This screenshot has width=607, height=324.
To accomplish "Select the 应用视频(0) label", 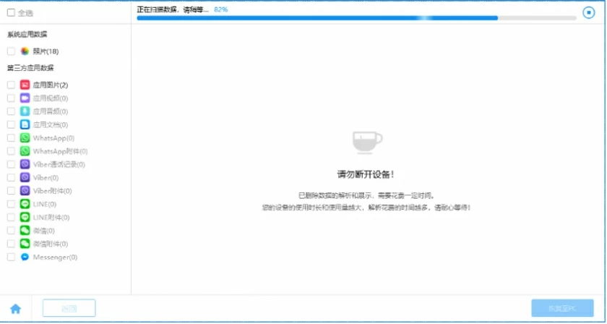I will tap(51, 98).
